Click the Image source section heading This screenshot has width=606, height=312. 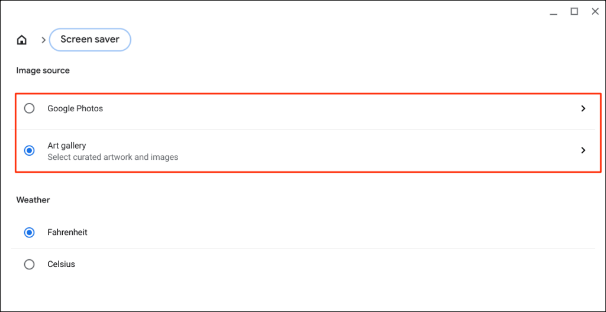tap(43, 70)
